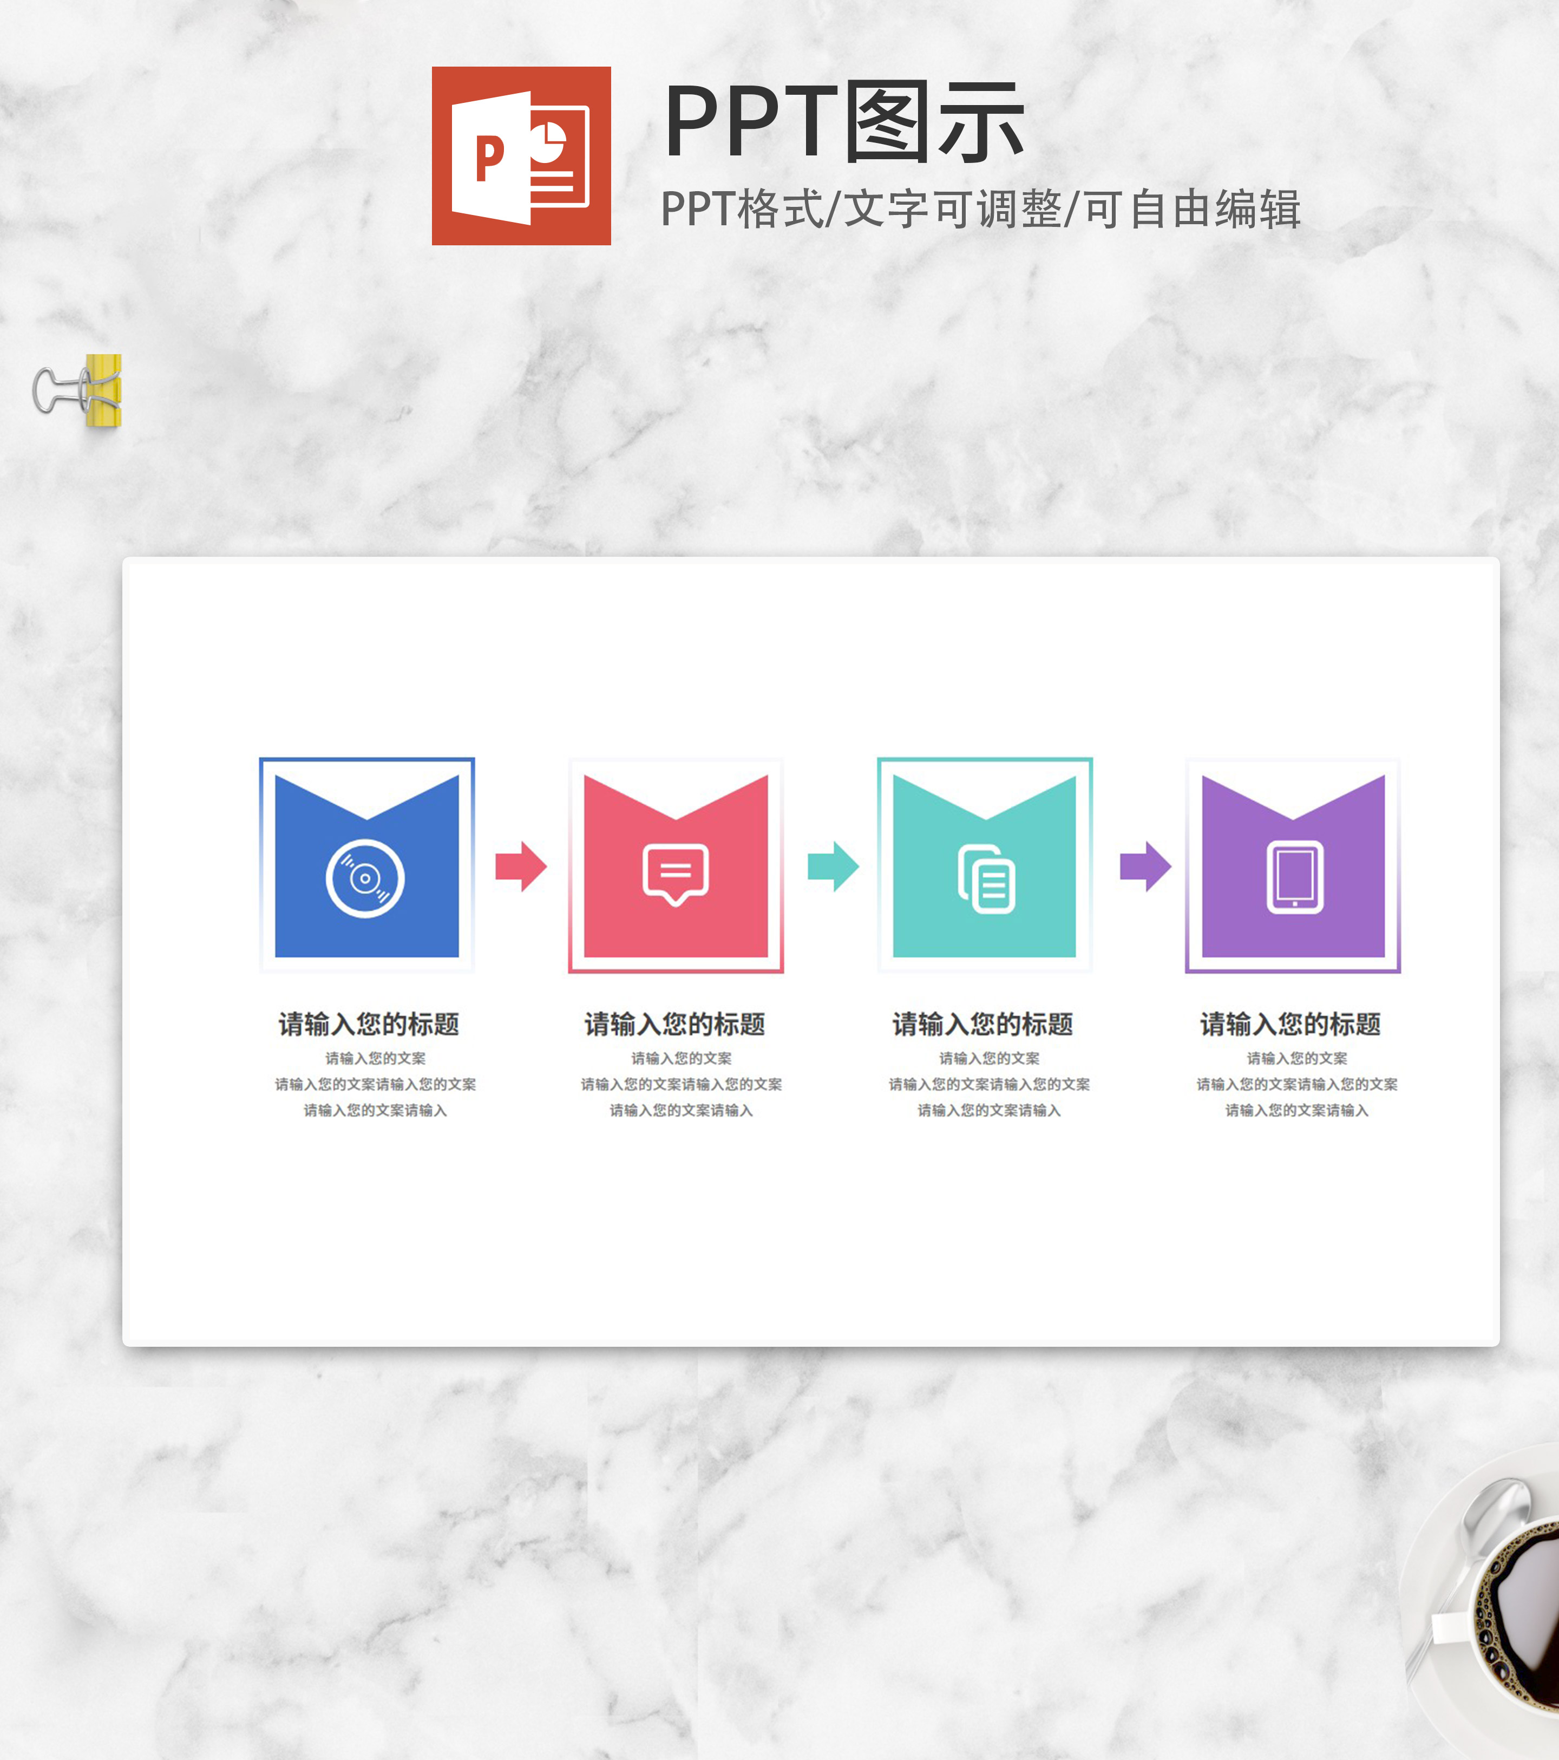Click the teal arrow between boxes

point(833,866)
